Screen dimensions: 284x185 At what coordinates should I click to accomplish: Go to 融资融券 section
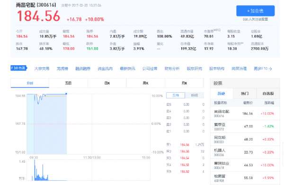pos(83,69)
